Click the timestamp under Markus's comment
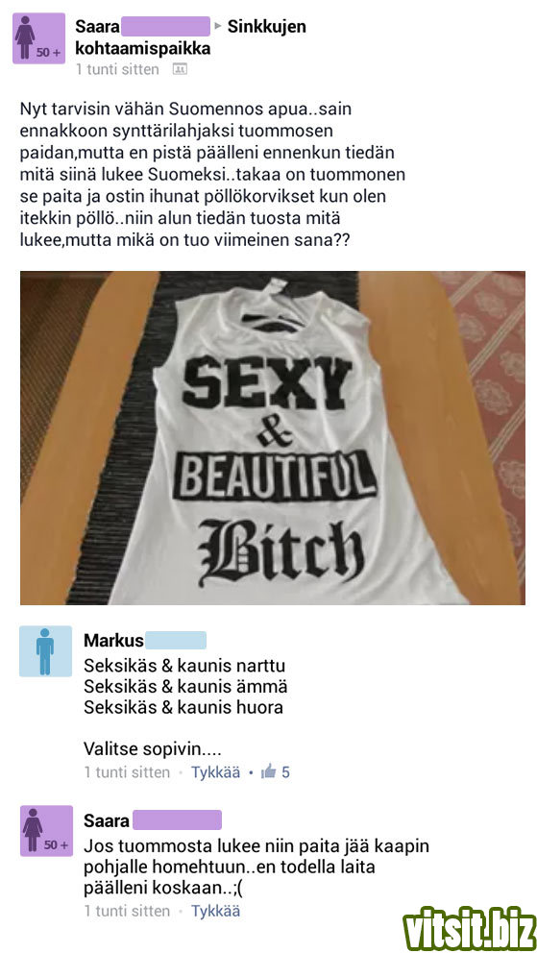Viewport: 537px width, 953px height. point(127,772)
